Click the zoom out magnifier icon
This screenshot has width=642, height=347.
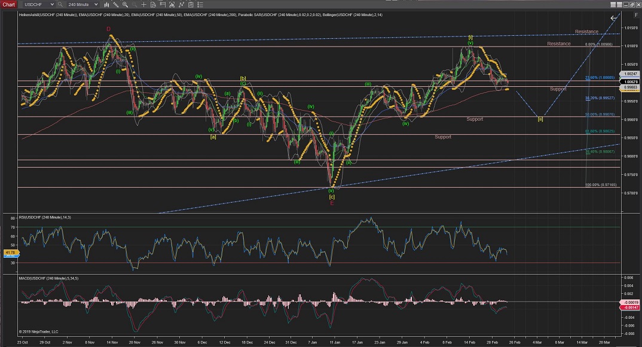click(x=134, y=5)
